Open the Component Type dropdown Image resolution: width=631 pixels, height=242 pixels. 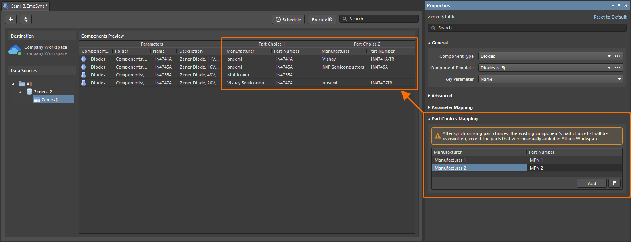tap(609, 56)
